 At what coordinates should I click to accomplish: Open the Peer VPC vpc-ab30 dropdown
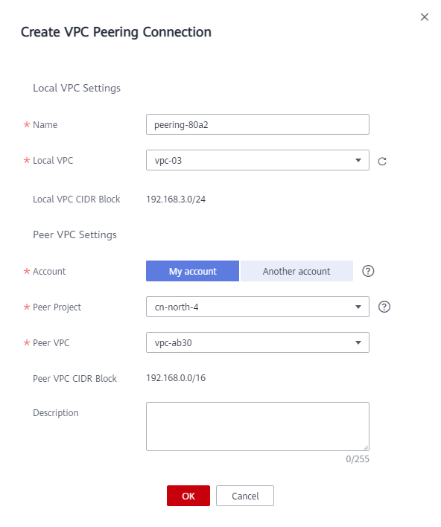[257, 342]
